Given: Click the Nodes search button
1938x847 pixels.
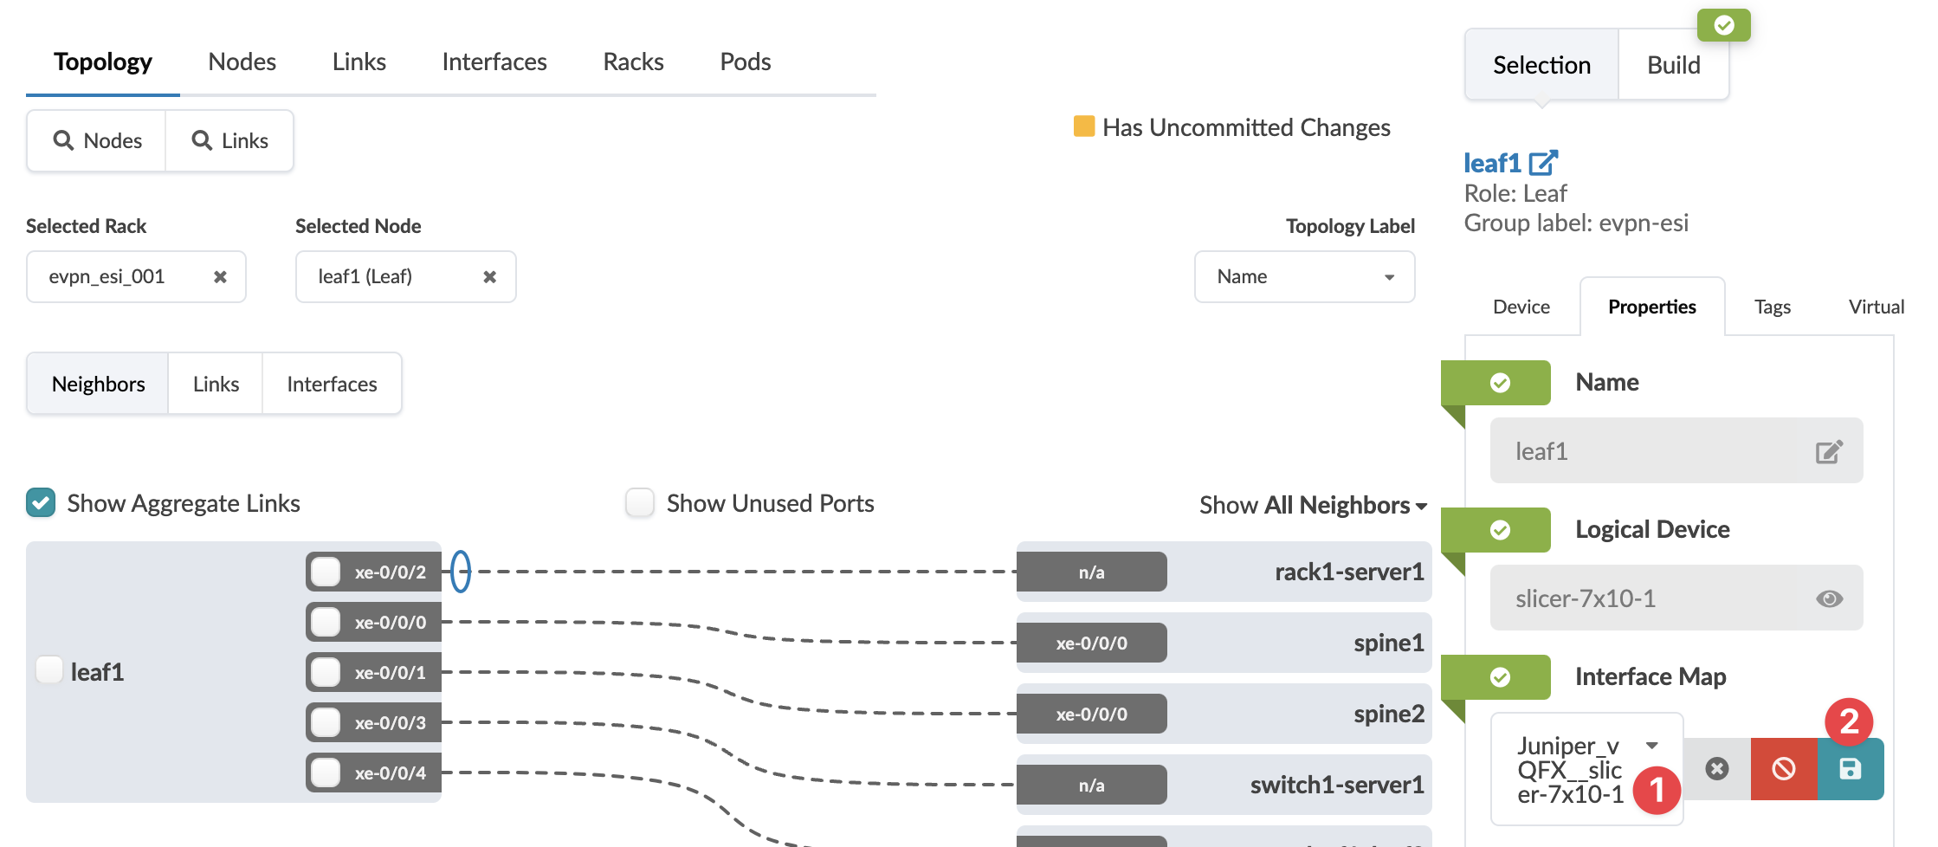Looking at the screenshot, I should pyautogui.click(x=97, y=140).
